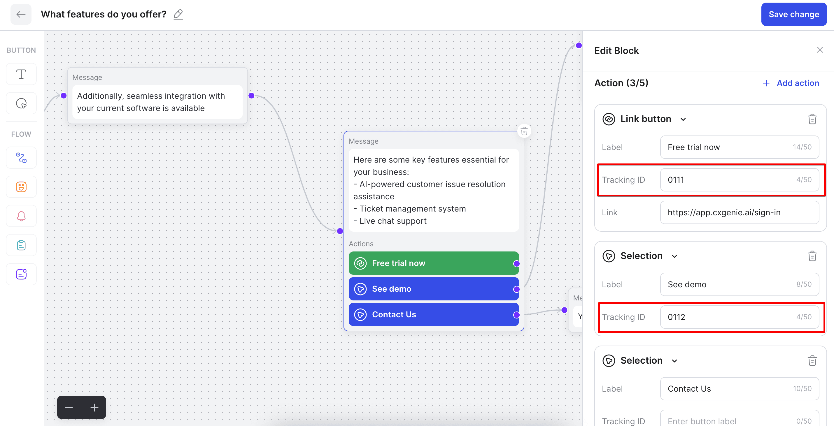Add a new action
Image resolution: width=834 pixels, height=426 pixels.
791,83
